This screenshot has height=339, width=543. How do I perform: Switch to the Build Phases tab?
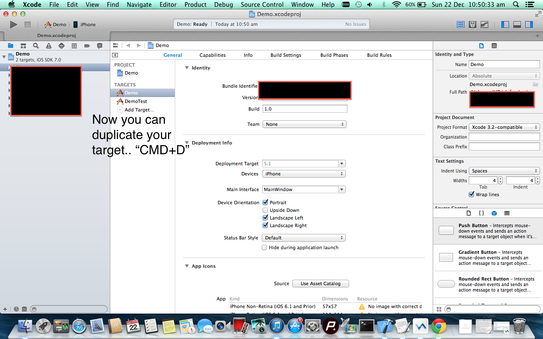pyautogui.click(x=334, y=55)
